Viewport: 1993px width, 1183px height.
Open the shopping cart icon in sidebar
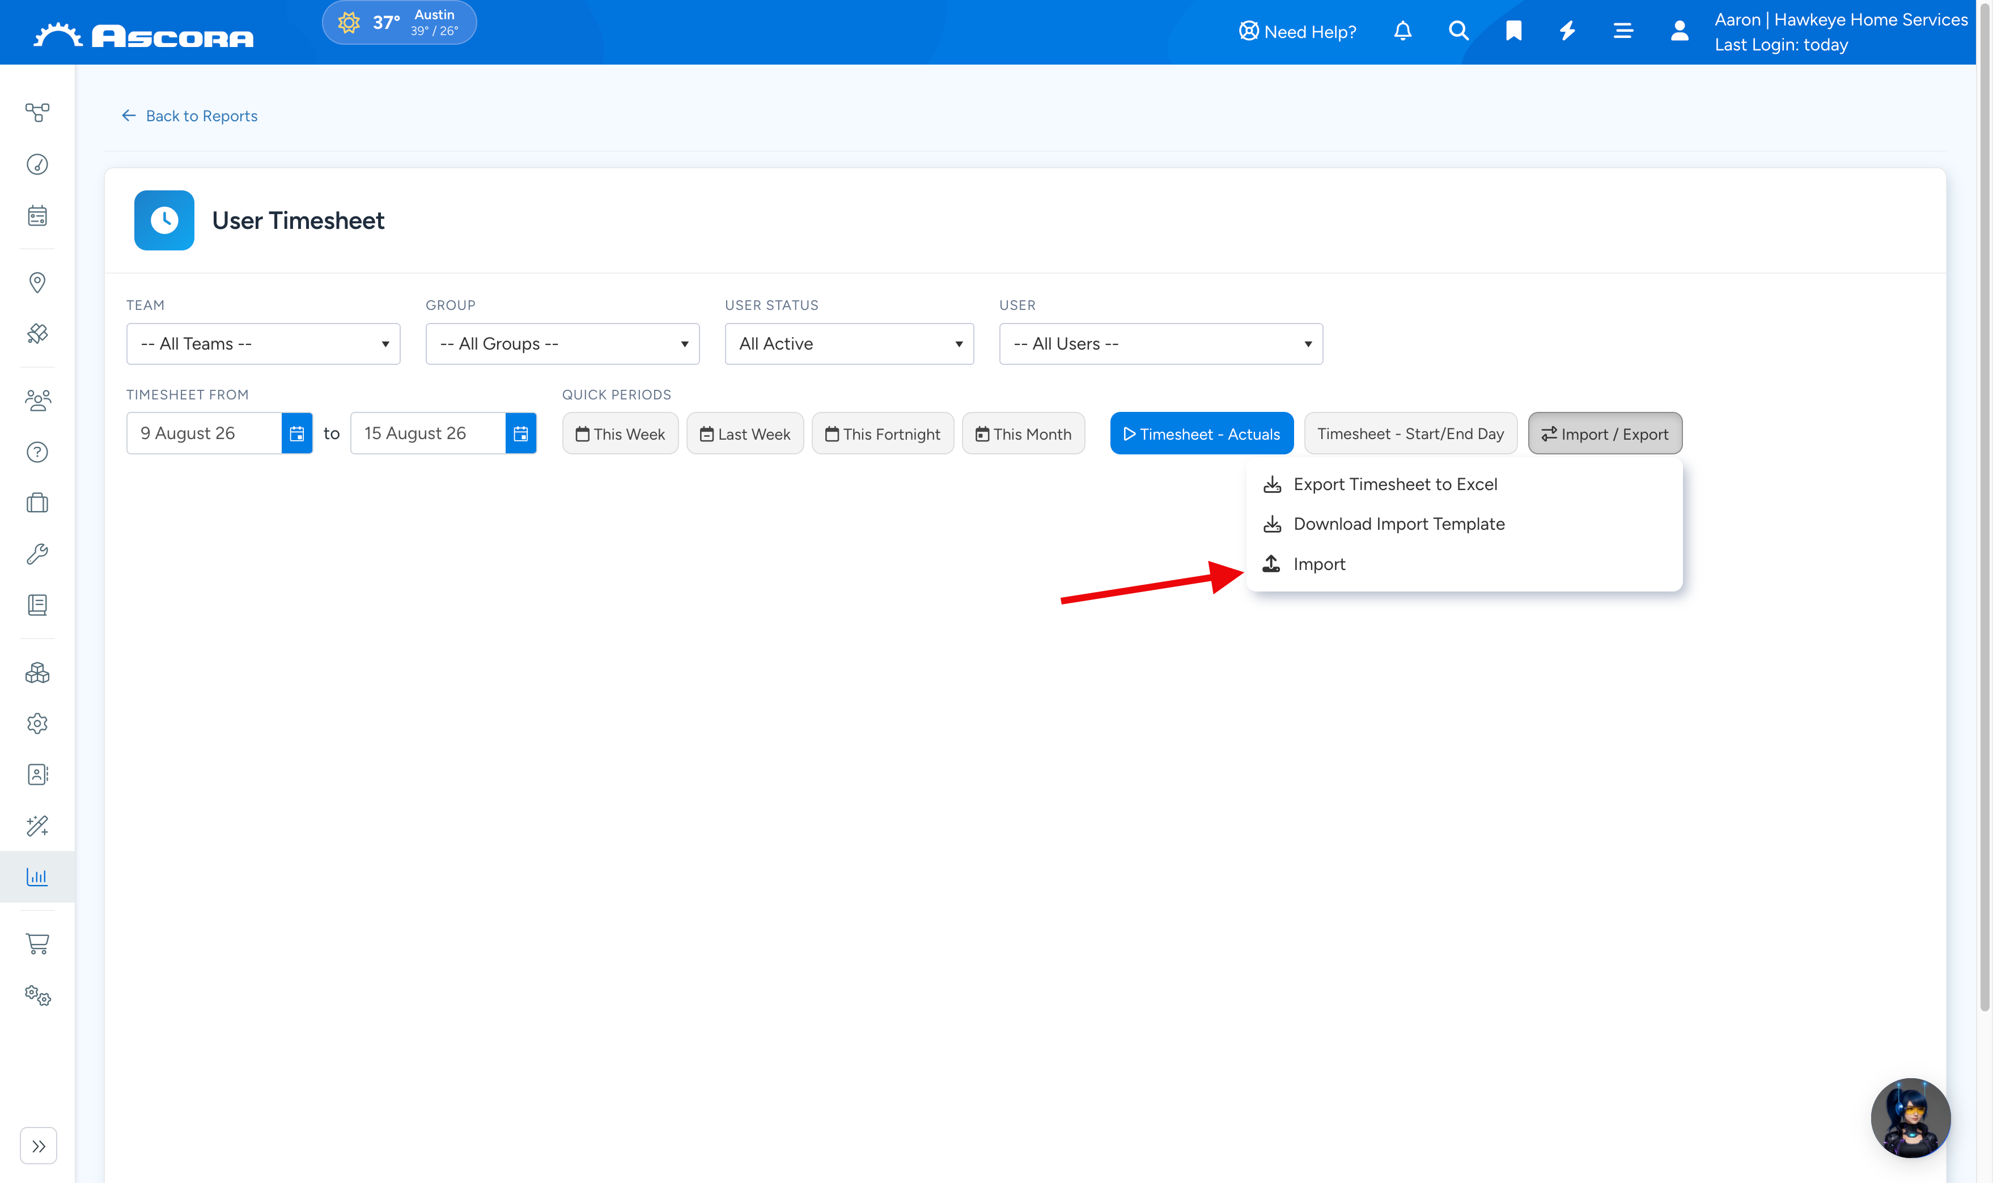(37, 943)
